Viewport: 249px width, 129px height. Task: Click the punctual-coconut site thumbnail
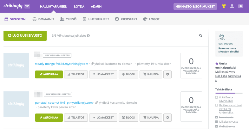(16, 104)
